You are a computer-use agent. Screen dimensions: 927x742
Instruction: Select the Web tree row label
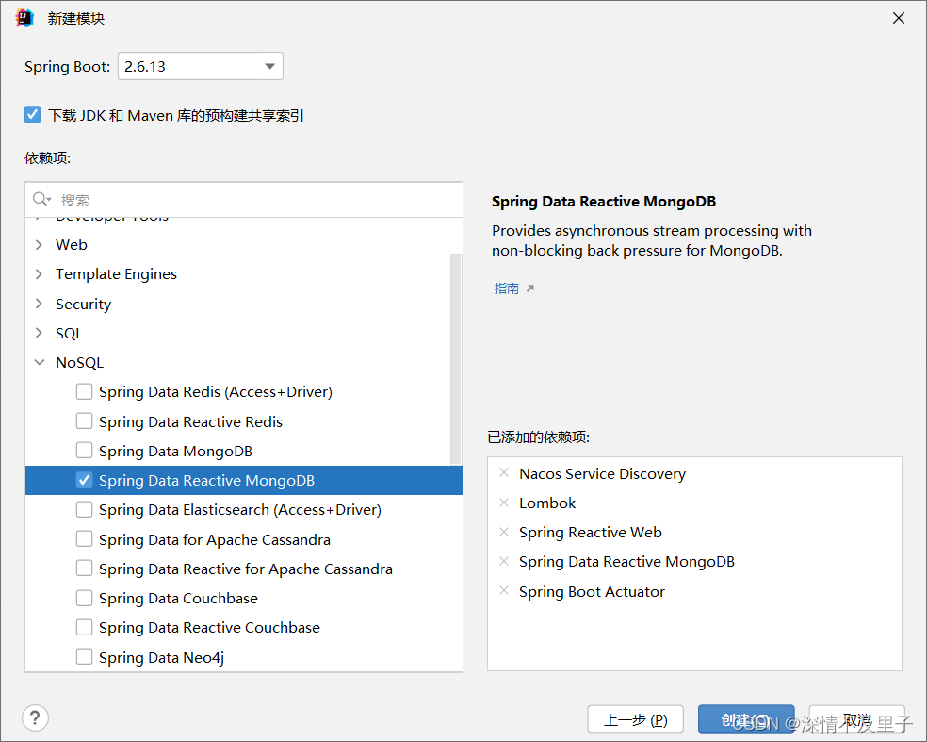click(71, 244)
